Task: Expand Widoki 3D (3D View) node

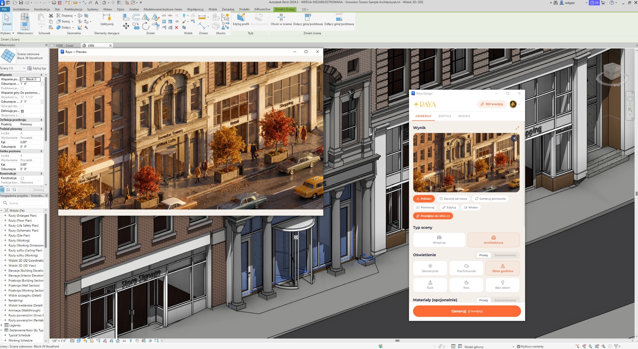Action: pyautogui.click(x=5, y=266)
